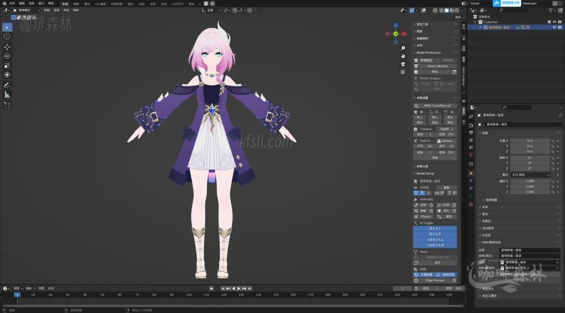Collapse the Model Production panel
The width and height of the screenshot is (565, 313).
428,52
